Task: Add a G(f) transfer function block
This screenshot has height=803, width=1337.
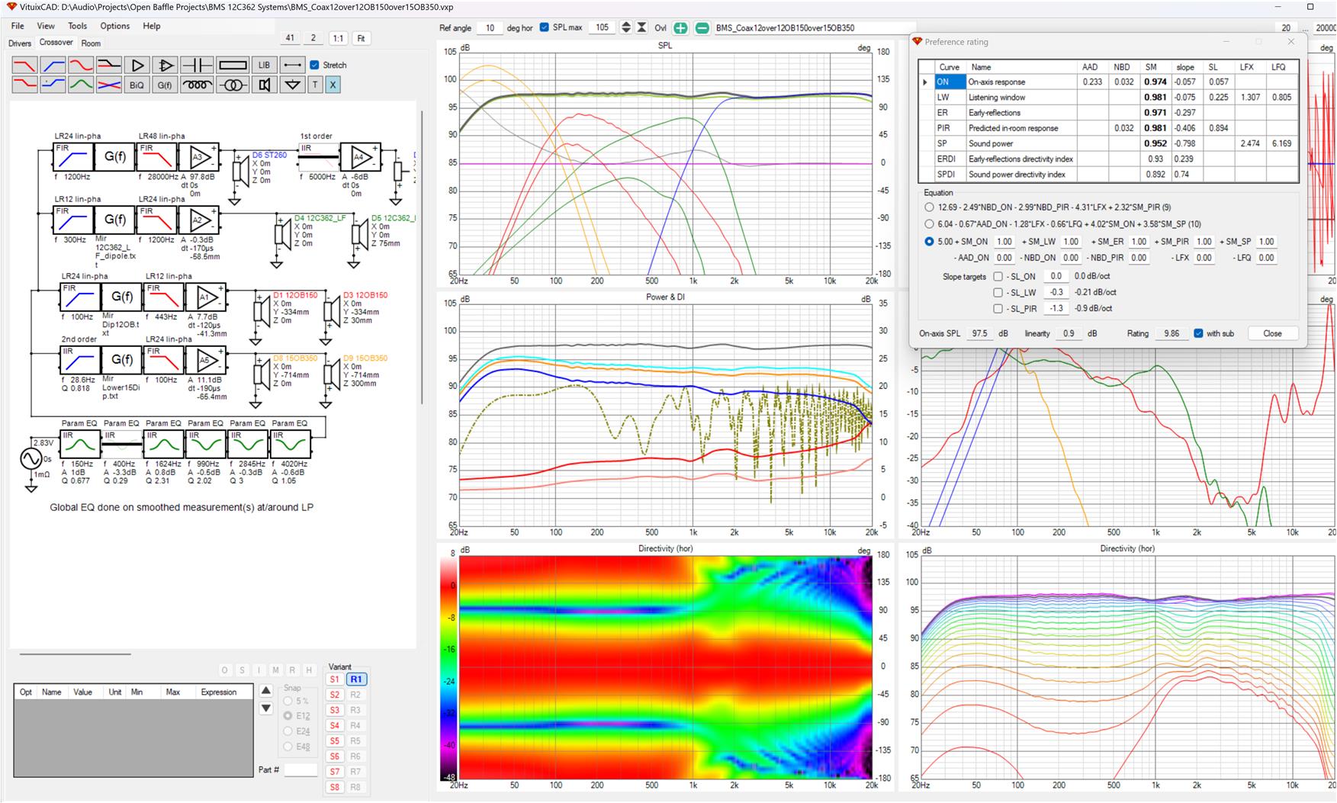Action: [x=166, y=85]
